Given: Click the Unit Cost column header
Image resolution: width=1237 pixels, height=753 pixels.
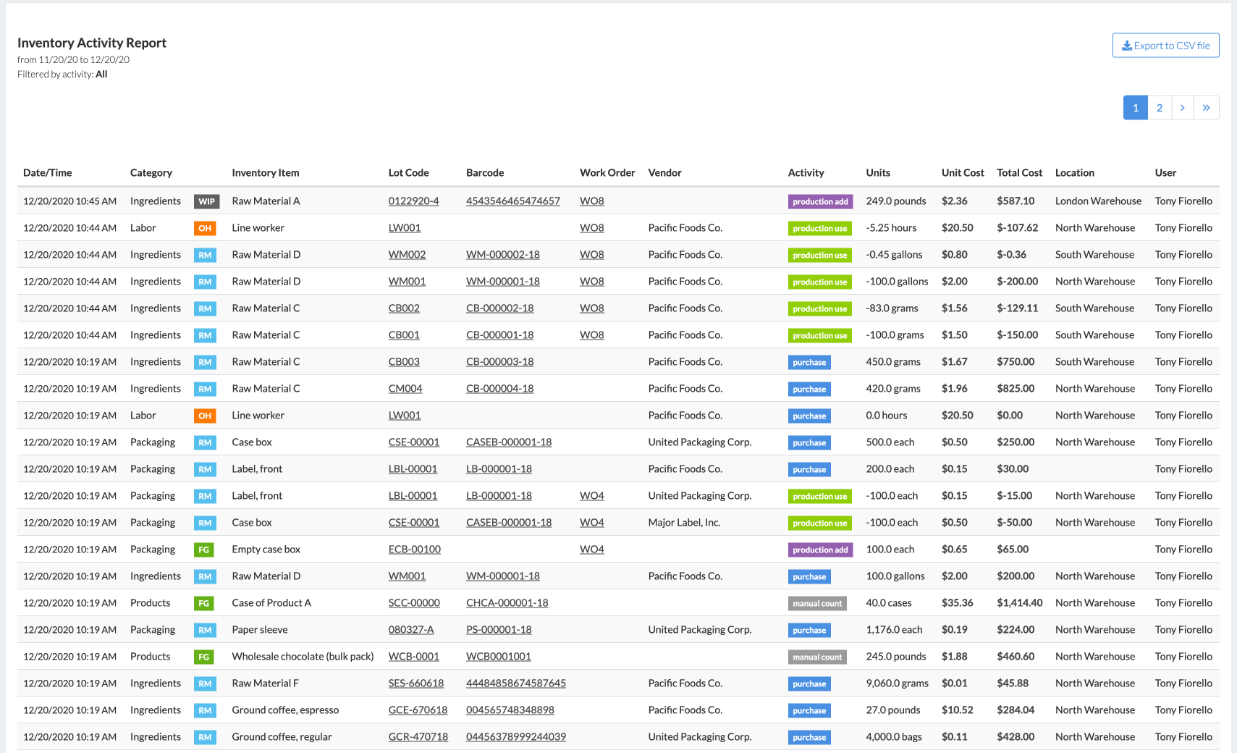Looking at the screenshot, I should pyautogui.click(x=963, y=172).
